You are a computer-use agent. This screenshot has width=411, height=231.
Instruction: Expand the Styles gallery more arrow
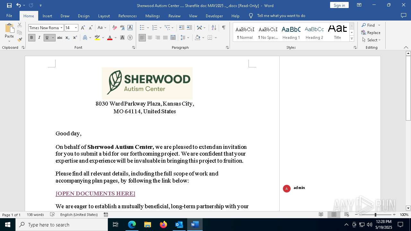[352, 38]
